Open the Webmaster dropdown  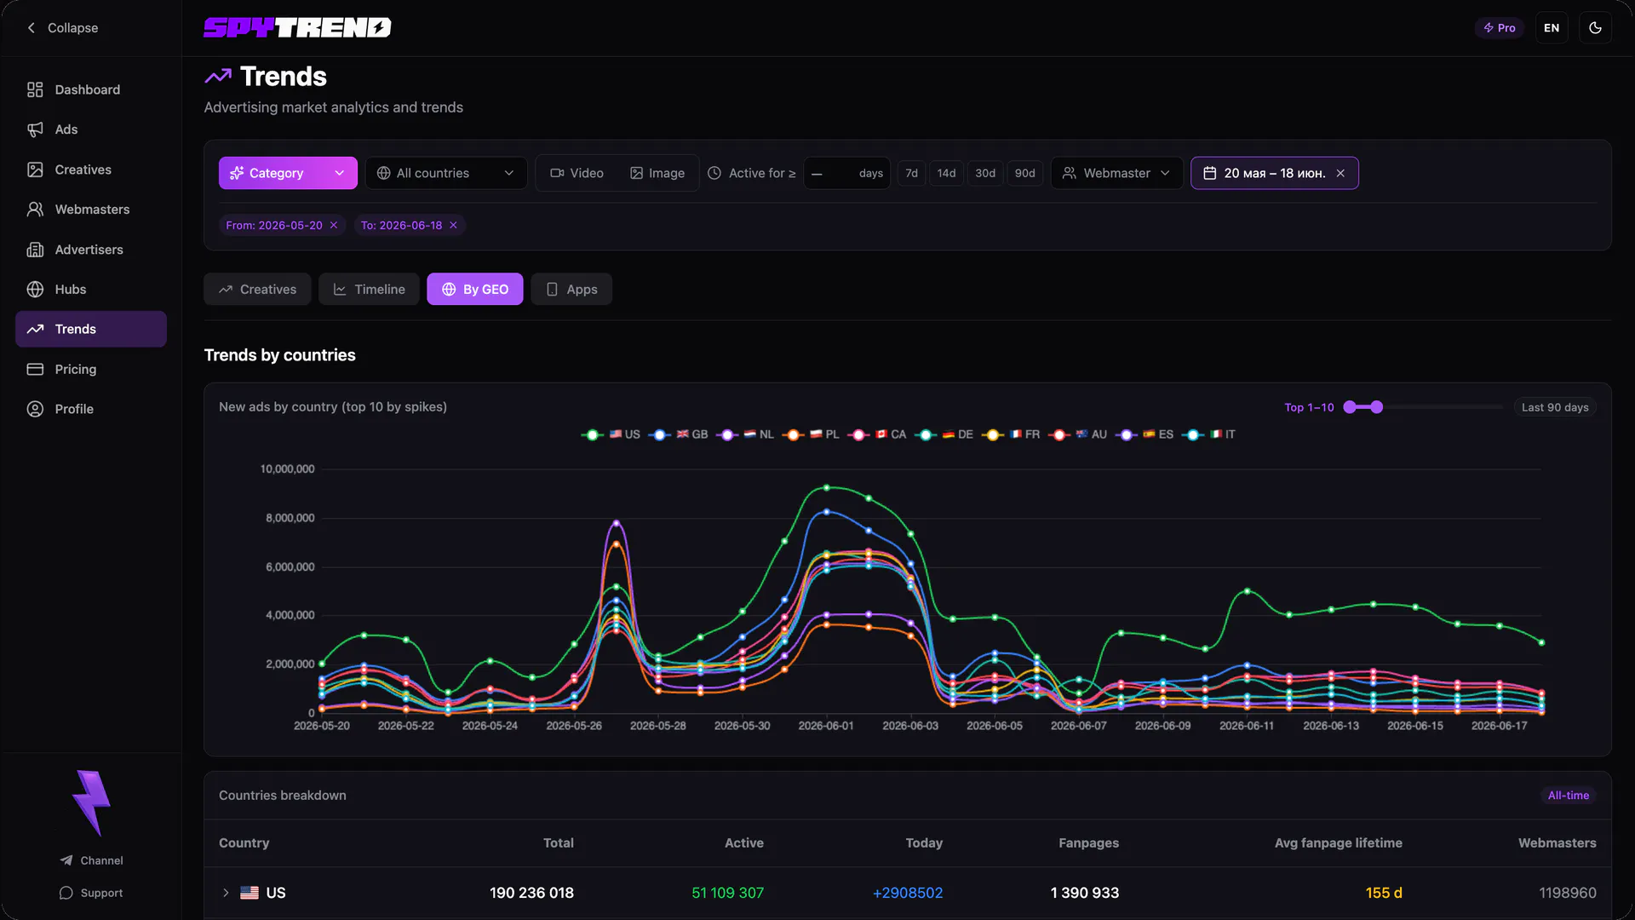[x=1116, y=173]
